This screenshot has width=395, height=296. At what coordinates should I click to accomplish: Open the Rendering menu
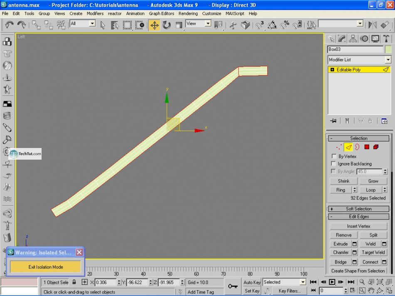[x=188, y=14]
